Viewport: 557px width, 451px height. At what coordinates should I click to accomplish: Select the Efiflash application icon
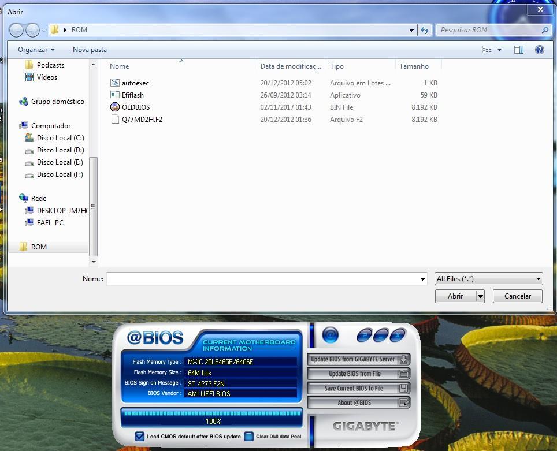(115, 95)
